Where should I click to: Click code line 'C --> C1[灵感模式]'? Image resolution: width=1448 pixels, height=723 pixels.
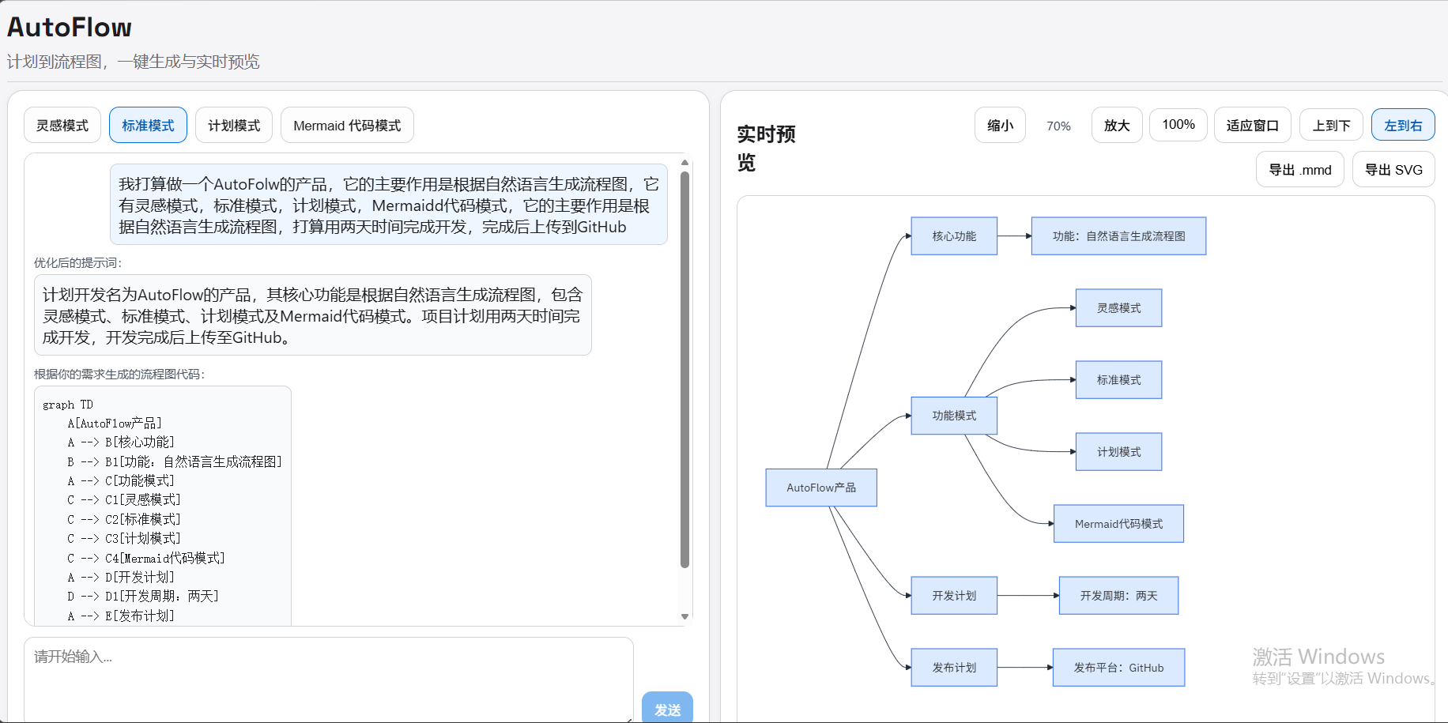coord(124,500)
